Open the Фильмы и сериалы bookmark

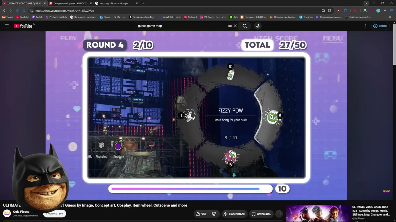pyautogui.click(x=329, y=17)
